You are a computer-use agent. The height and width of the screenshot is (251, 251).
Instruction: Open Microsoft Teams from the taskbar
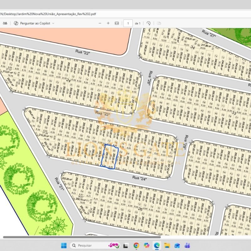click(187, 245)
